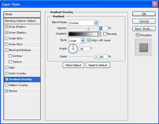This screenshot has width=159, height=124.
Task: Click the Opacity percentage field
Action: 103,28
